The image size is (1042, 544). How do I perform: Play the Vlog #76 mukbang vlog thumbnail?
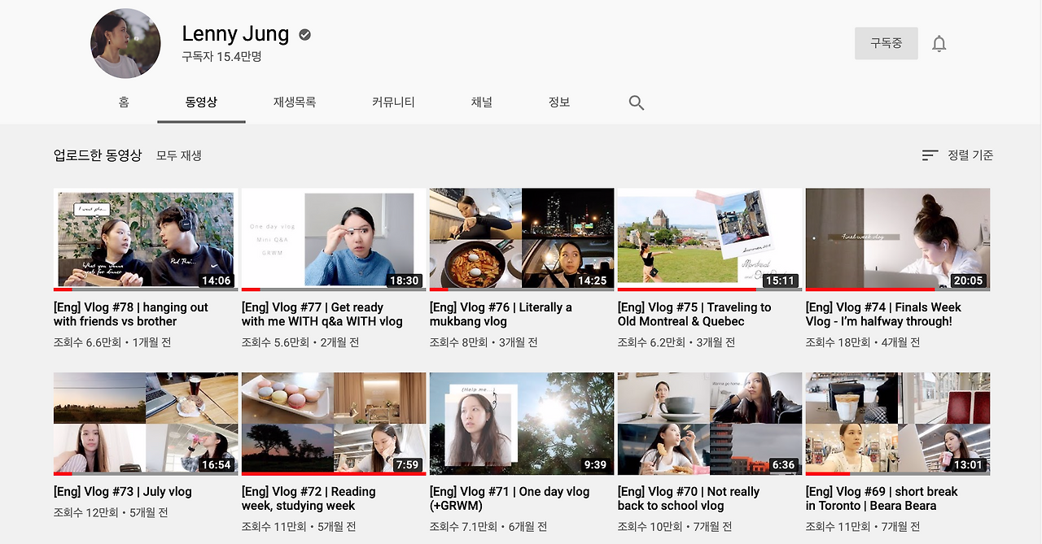click(521, 237)
